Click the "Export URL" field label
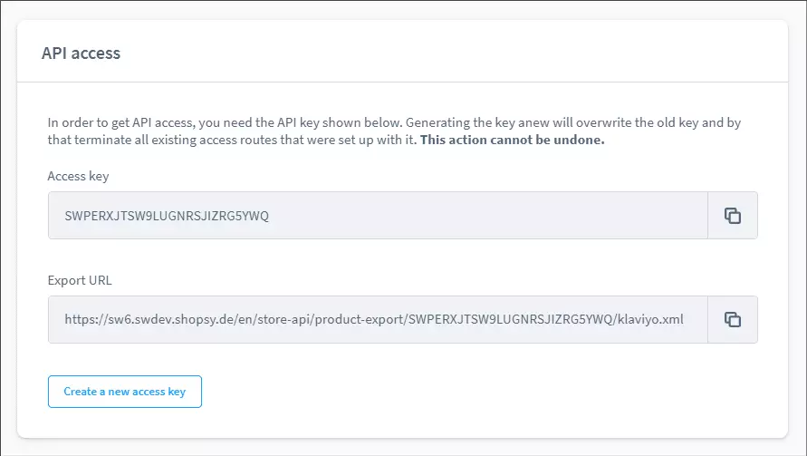Viewport: 807px width, 456px height. click(80, 280)
